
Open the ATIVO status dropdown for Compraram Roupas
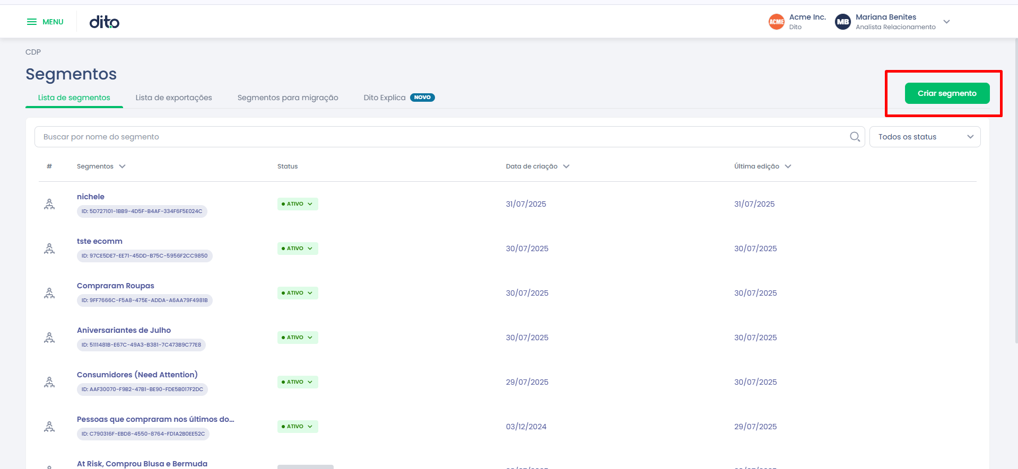point(298,293)
